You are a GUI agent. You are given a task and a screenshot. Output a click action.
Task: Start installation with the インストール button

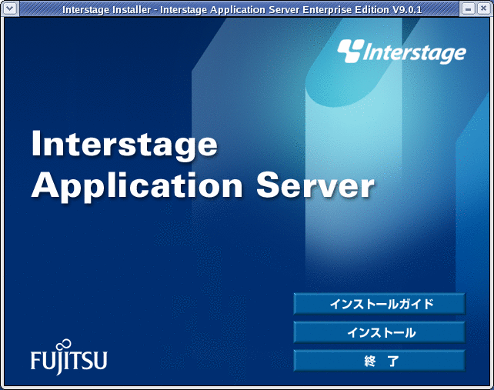(x=379, y=332)
